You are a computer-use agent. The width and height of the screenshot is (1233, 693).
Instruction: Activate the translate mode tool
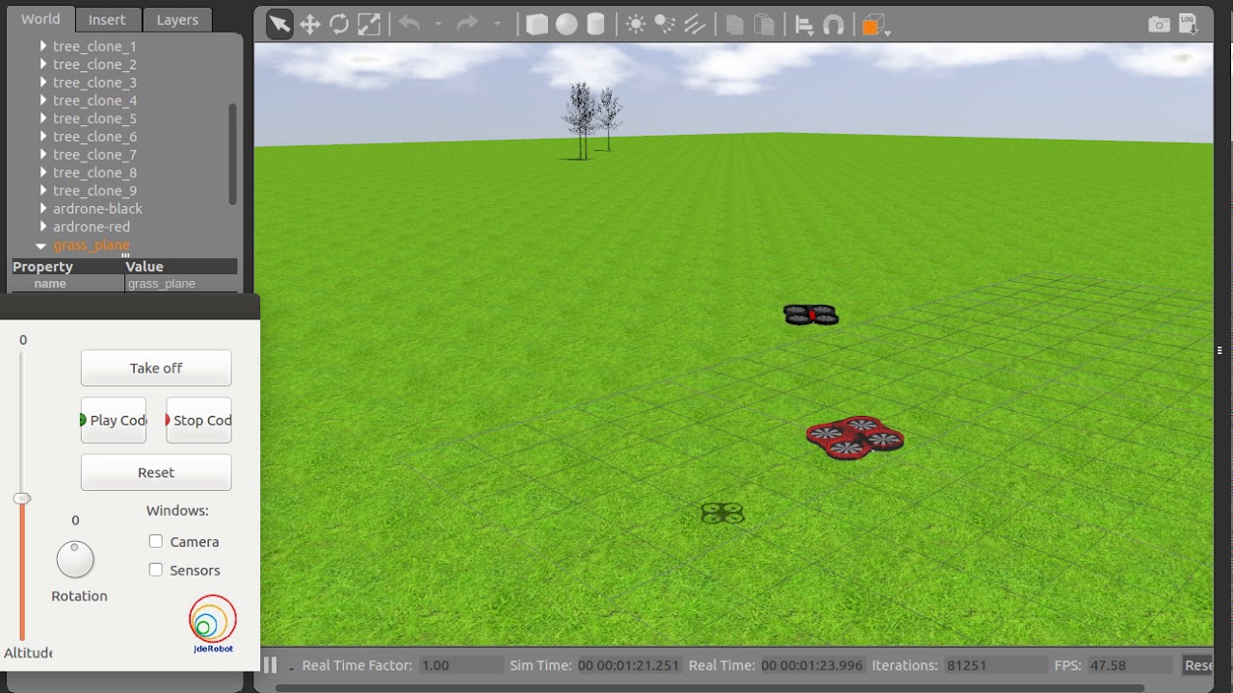pyautogui.click(x=309, y=25)
